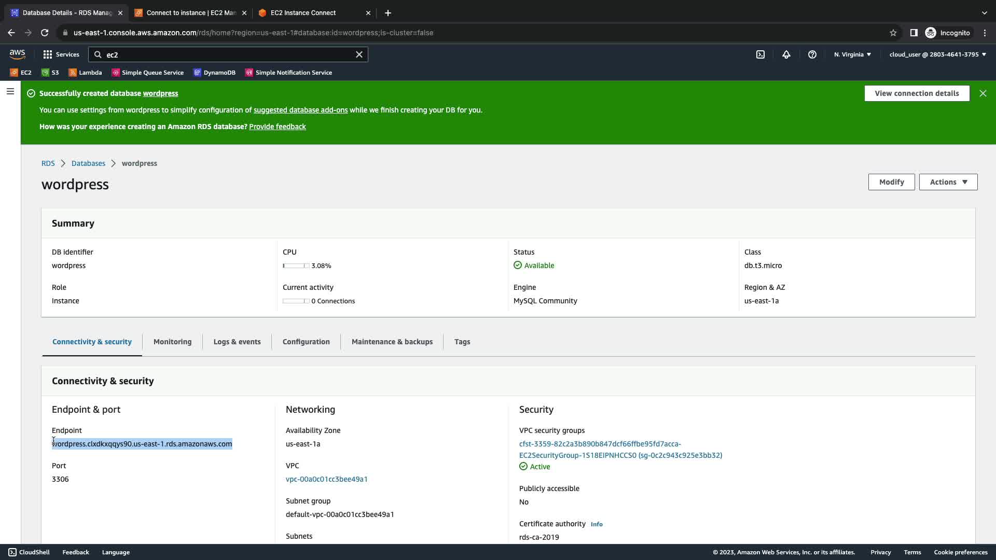Expand the N. Virginia region dropdown

click(852, 54)
